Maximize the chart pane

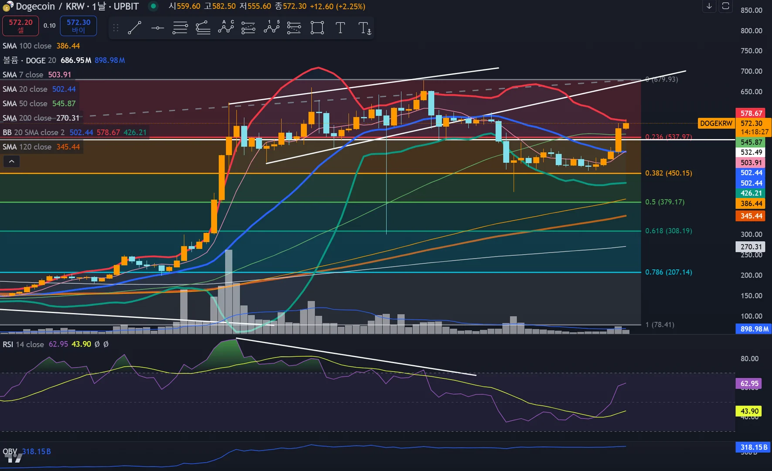point(726,6)
